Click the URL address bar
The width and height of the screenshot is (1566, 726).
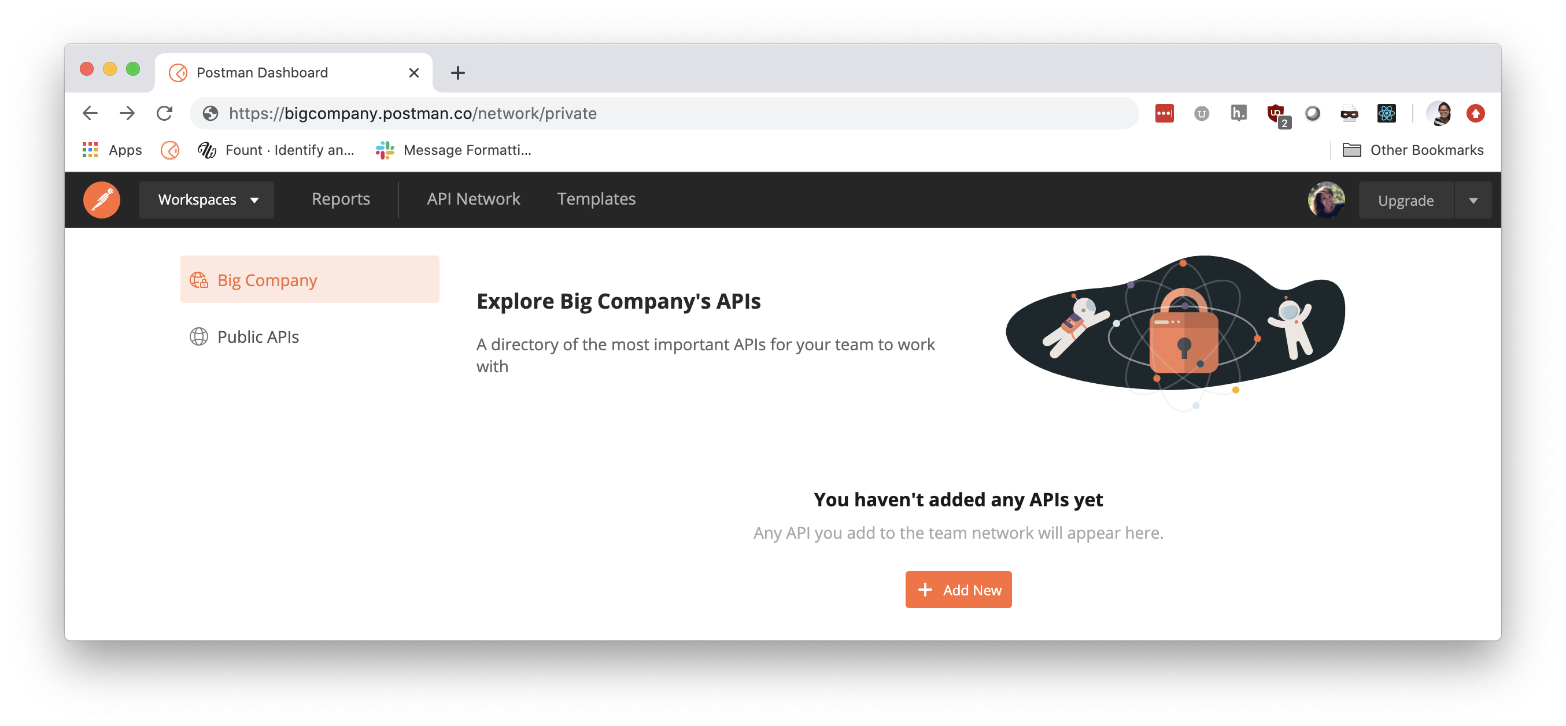coord(664,114)
